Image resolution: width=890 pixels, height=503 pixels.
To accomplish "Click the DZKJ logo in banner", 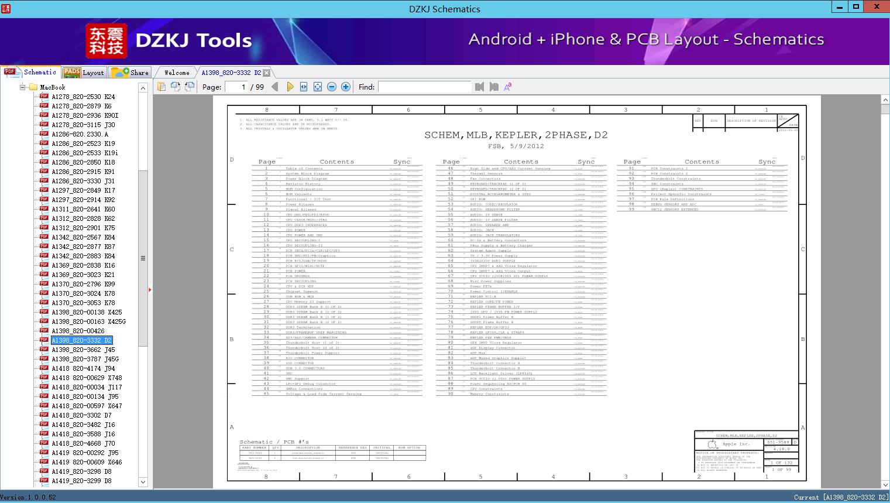I will [x=106, y=41].
